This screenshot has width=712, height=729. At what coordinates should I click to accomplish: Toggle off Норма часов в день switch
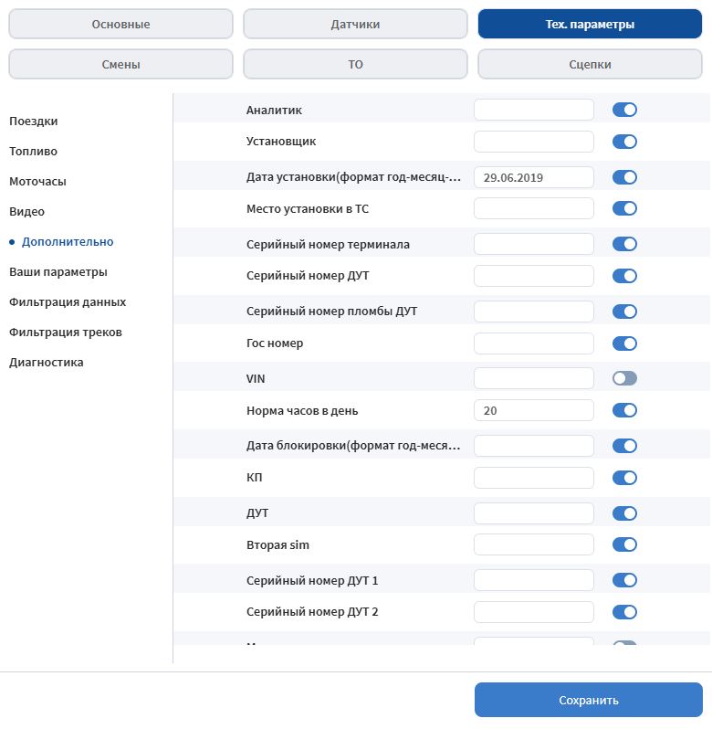[624, 411]
